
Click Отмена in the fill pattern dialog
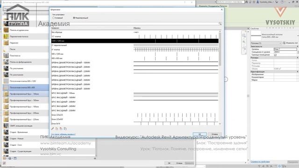(x=214, y=134)
